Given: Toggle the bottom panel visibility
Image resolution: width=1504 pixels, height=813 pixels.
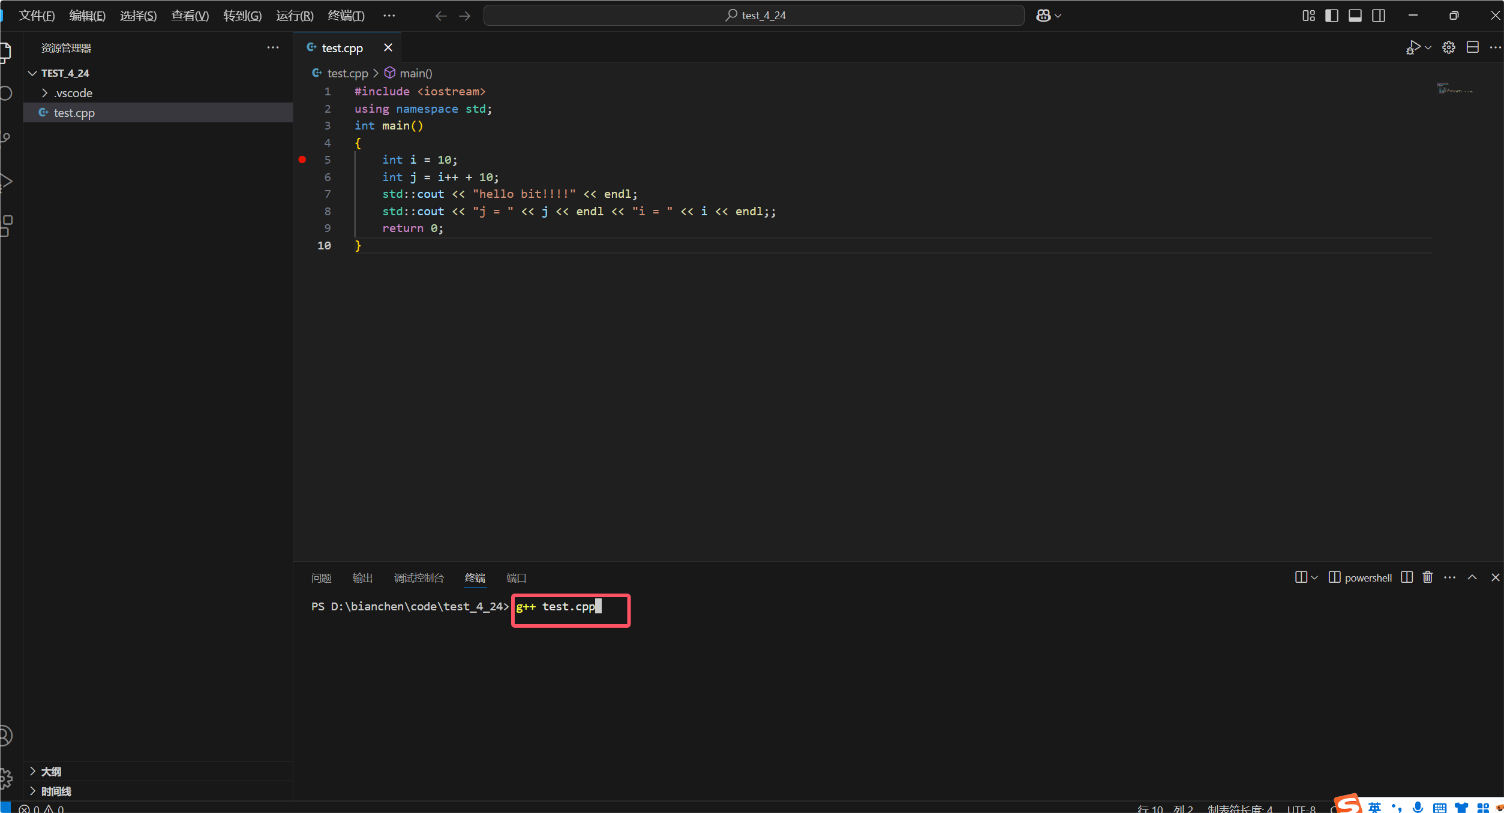Looking at the screenshot, I should pos(1355,16).
